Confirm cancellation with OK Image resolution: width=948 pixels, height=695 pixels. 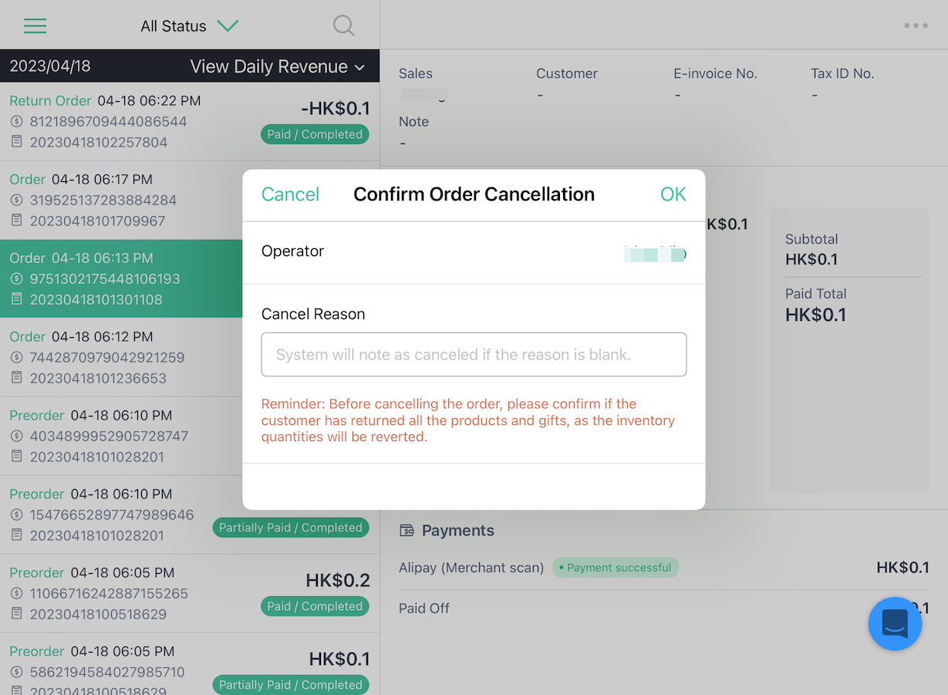coord(673,194)
